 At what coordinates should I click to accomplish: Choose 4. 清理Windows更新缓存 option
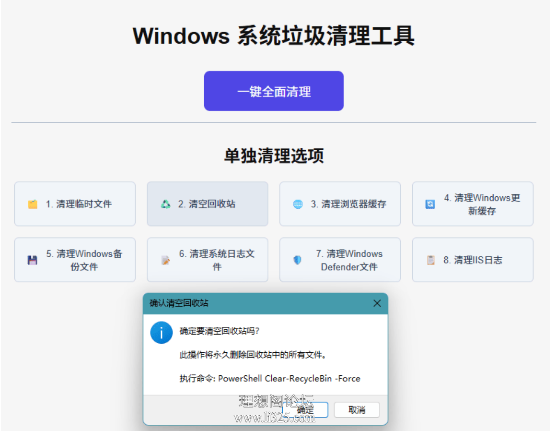pyautogui.click(x=473, y=204)
